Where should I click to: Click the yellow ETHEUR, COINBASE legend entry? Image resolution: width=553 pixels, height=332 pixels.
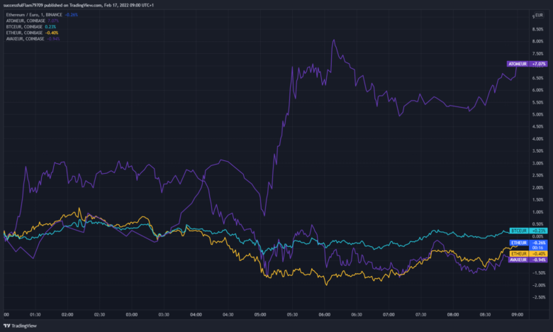(x=23, y=33)
